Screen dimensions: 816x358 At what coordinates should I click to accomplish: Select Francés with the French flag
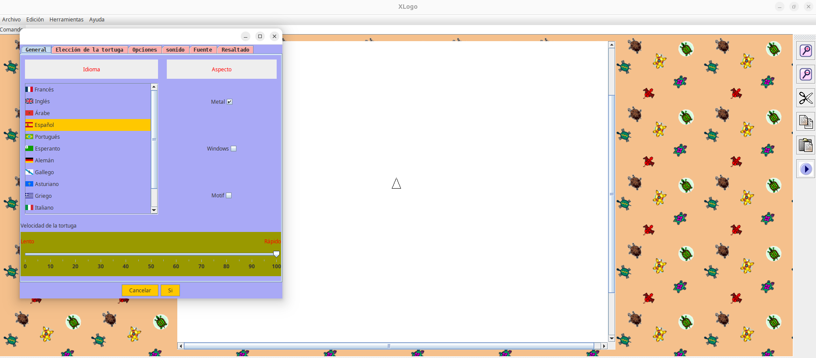(x=44, y=89)
